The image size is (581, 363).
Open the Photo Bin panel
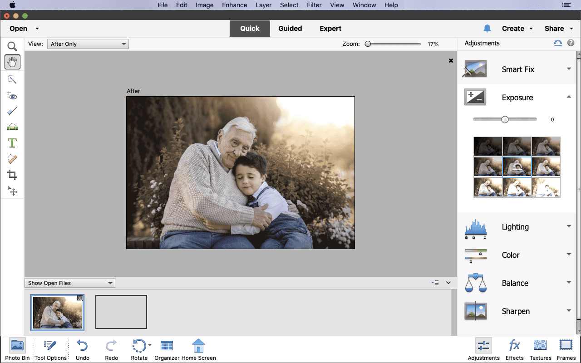[17, 349]
